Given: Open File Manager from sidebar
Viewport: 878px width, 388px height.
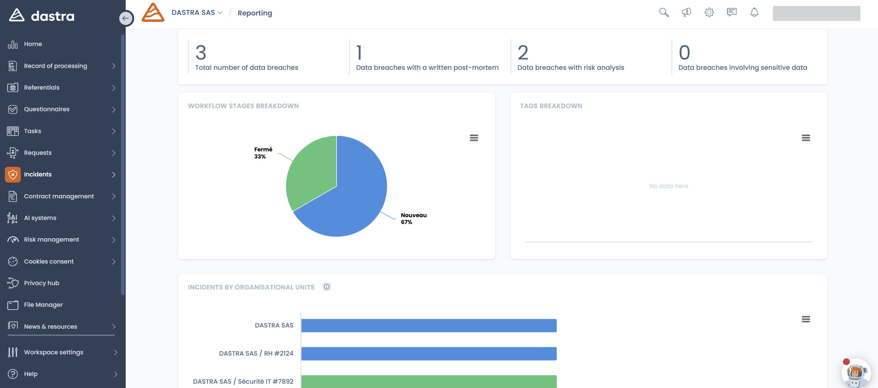Looking at the screenshot, I should [43, 305].
